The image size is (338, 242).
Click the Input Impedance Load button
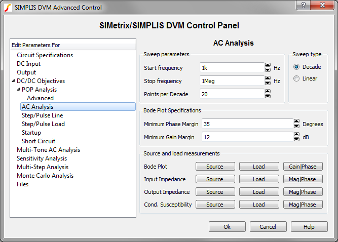point(258,179)
